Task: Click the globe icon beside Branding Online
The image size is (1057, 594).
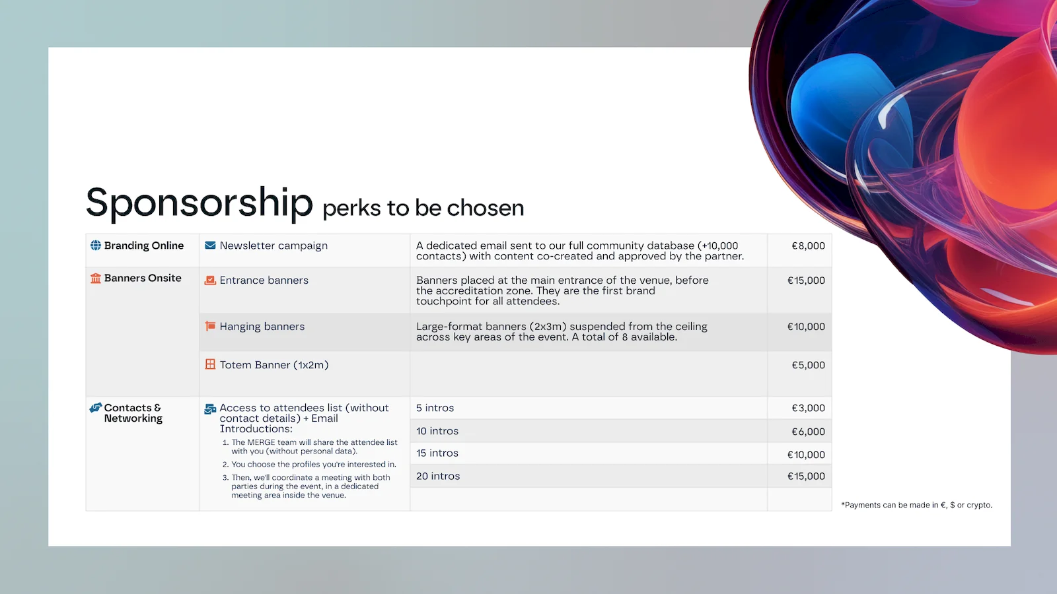Action: [96, 246]
